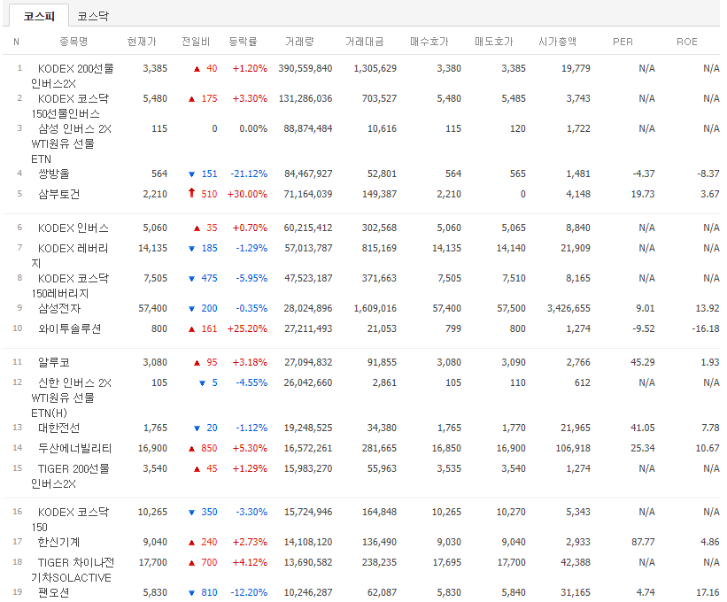Click the ROE column header
Image resolution: width=727 pixels, height=602 pixels.
click(686, 42)
